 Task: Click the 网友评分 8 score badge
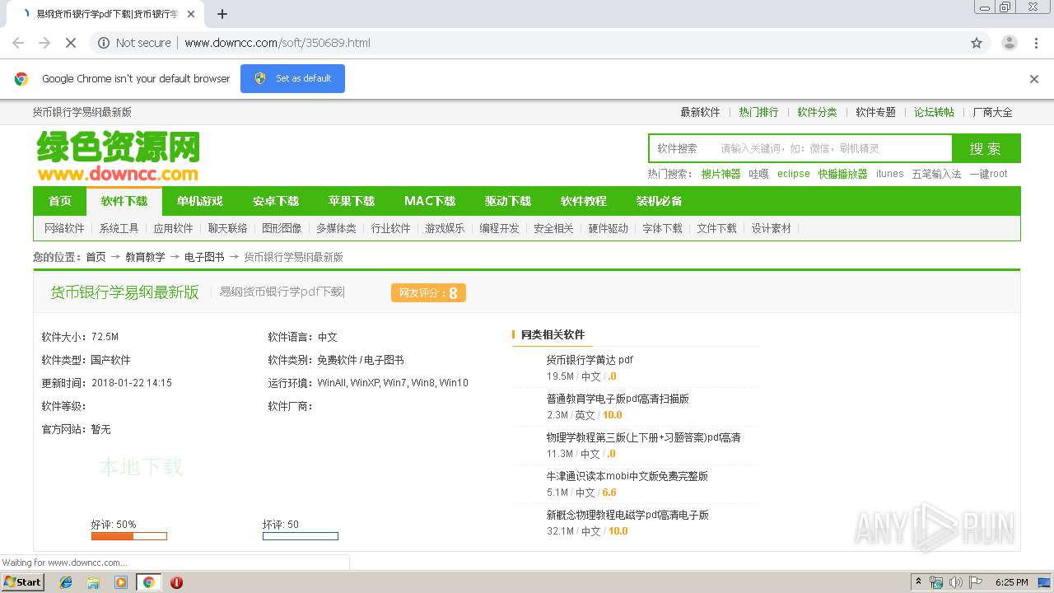[x=428, y=292]
